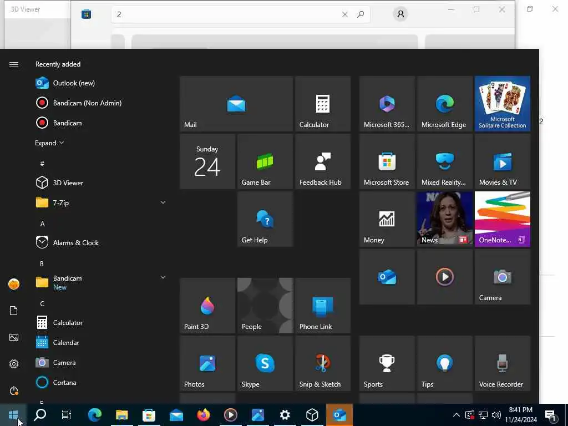Launch the Microsoft 365 tile
This screenshot has height=426, width=568.
point(387,104)
